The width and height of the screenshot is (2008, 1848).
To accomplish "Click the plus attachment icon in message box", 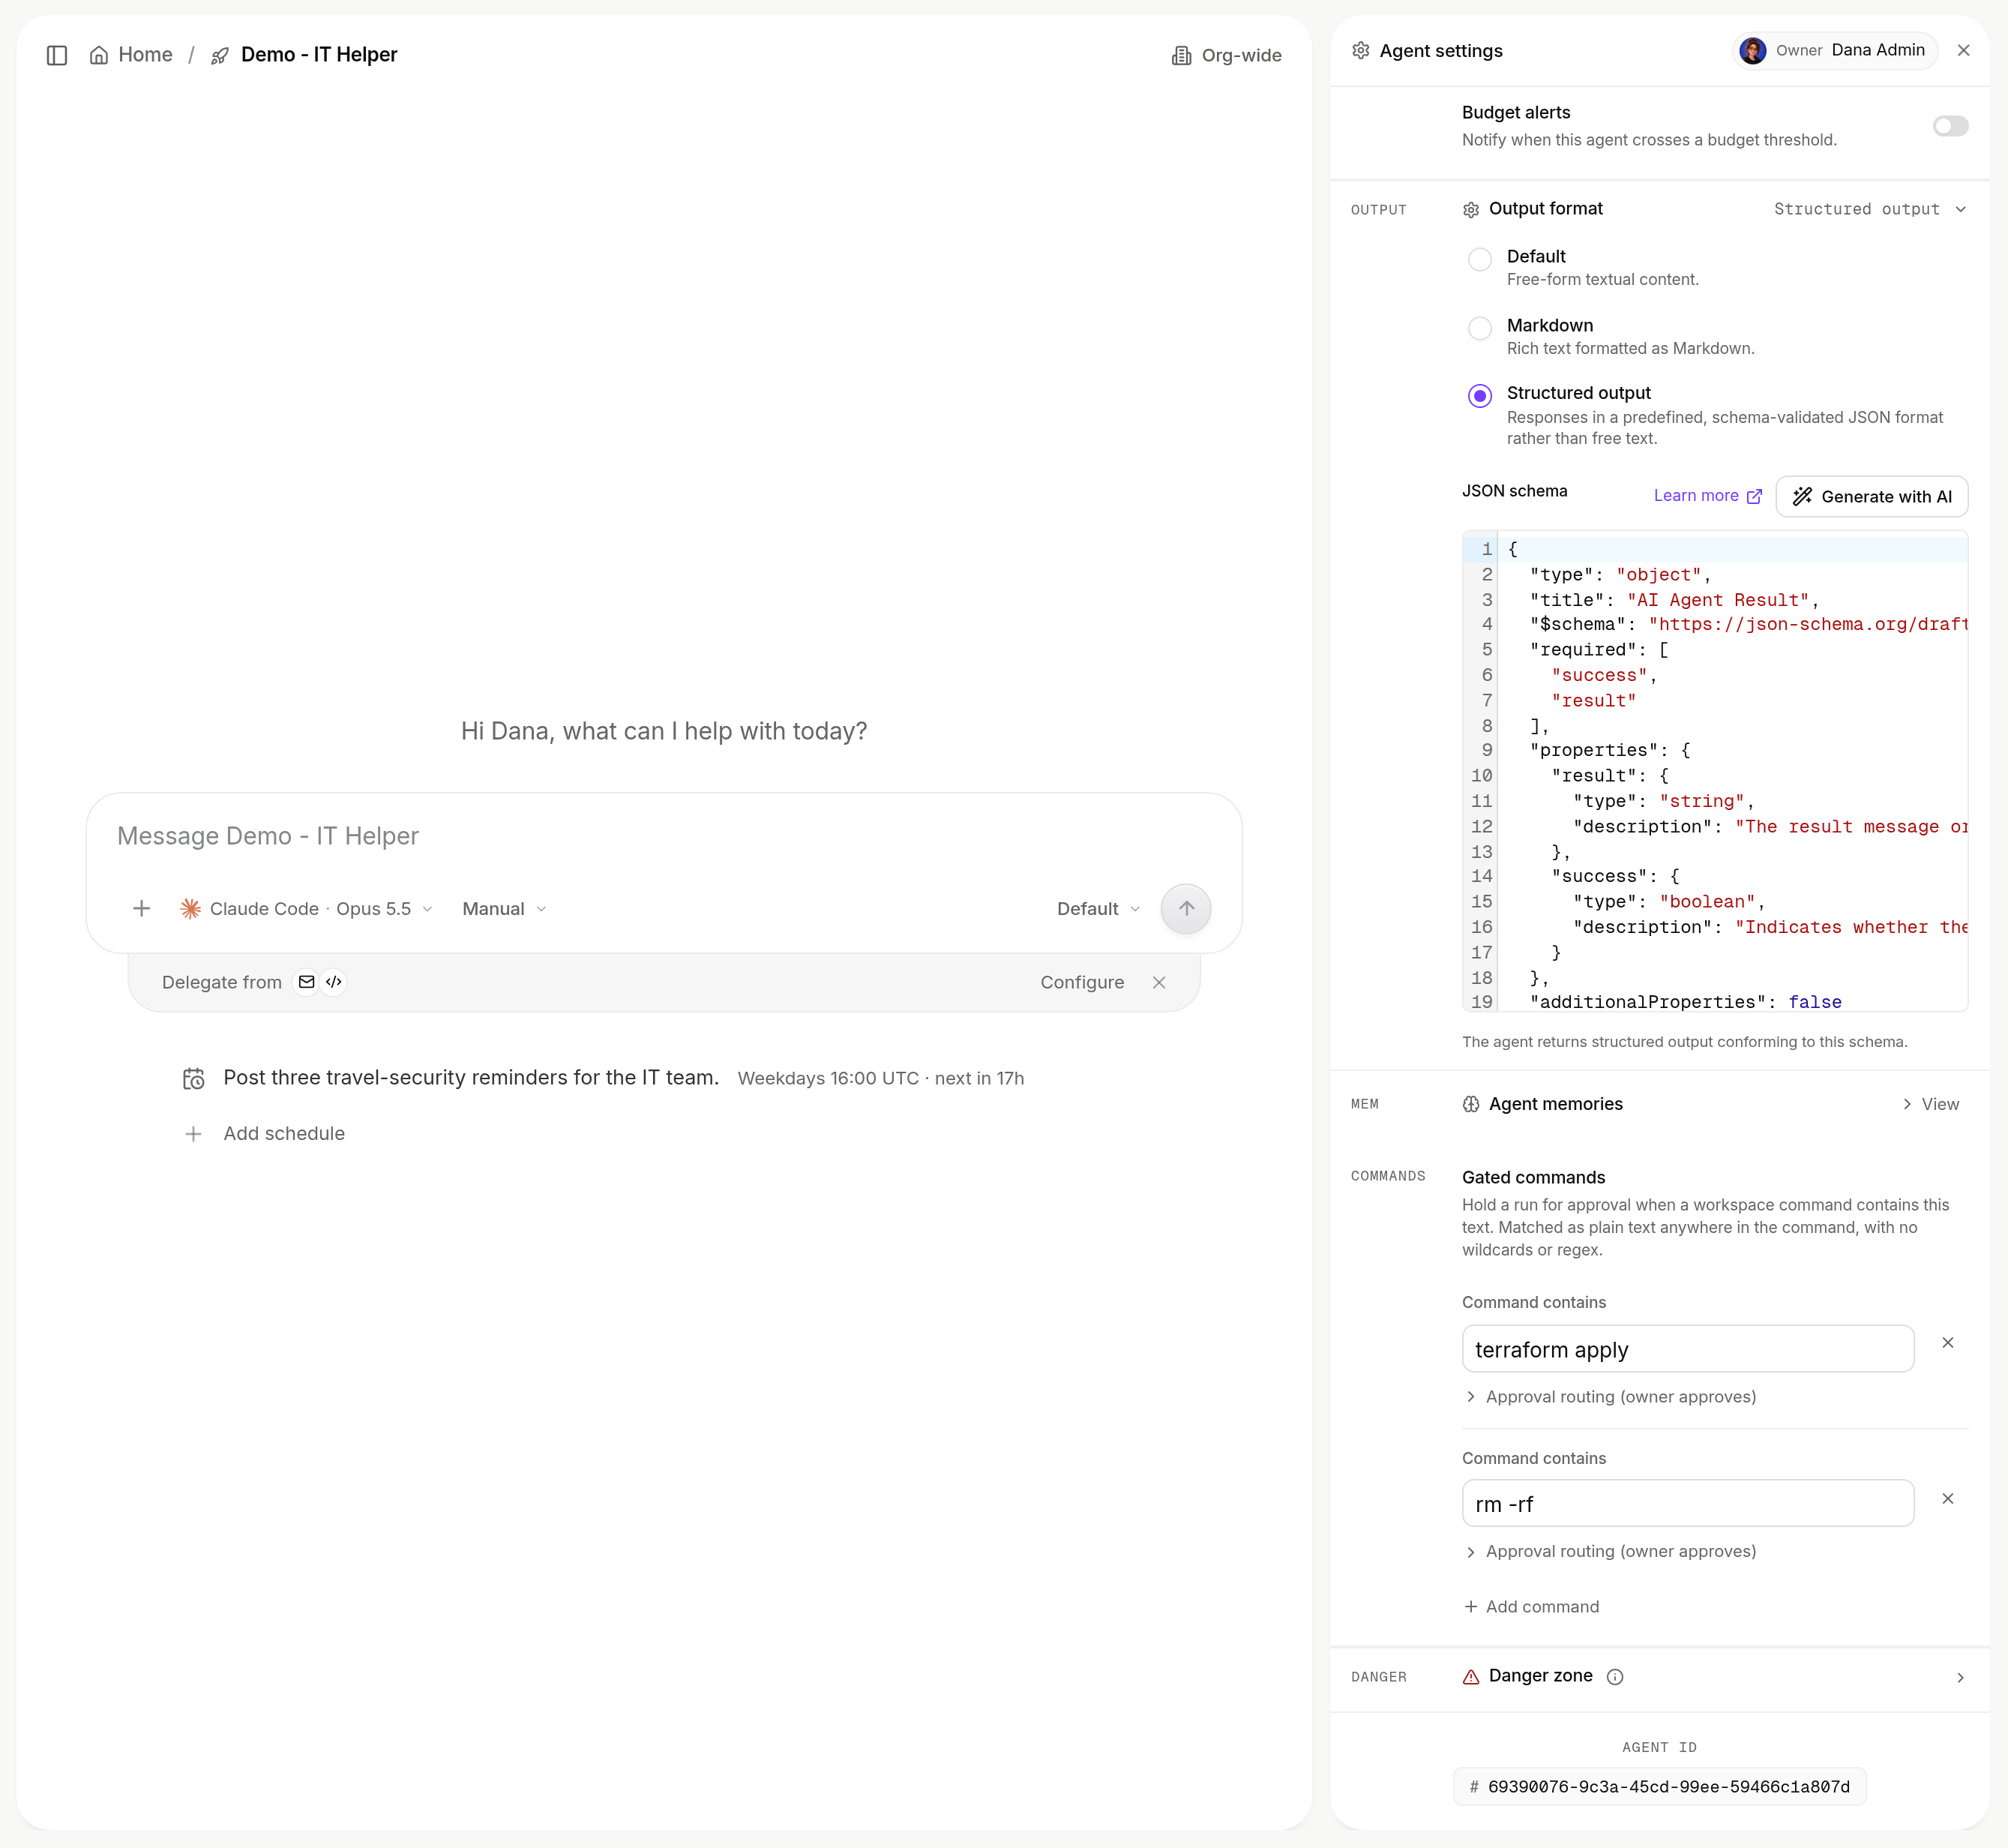I will click(x=142, y=908).
